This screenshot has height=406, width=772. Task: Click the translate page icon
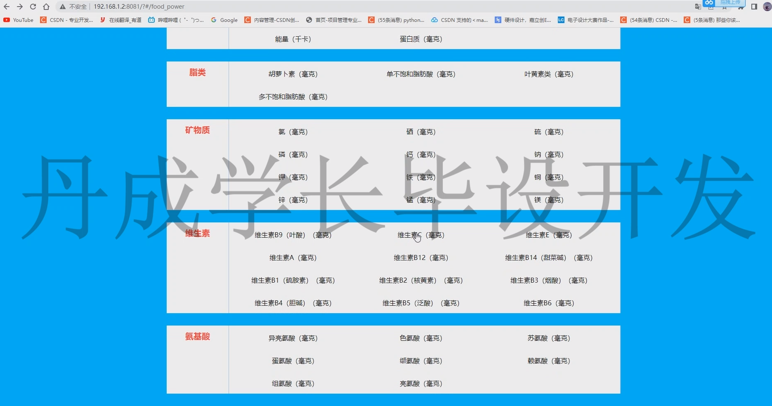698,7
